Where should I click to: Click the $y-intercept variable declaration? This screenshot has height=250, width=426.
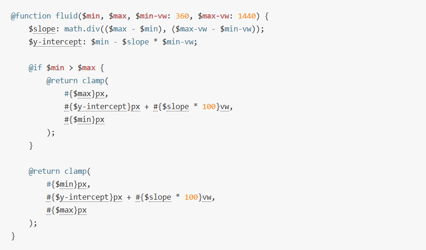55,42
